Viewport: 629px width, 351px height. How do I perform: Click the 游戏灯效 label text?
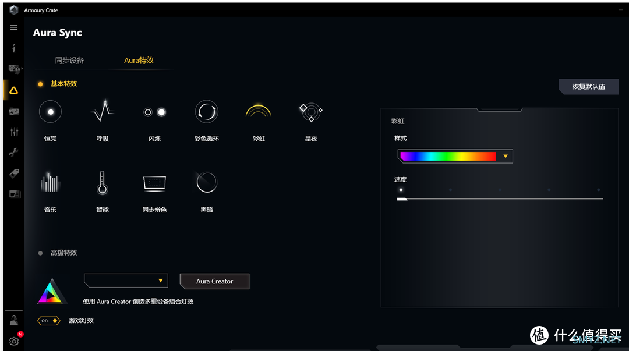click(81, 321)
